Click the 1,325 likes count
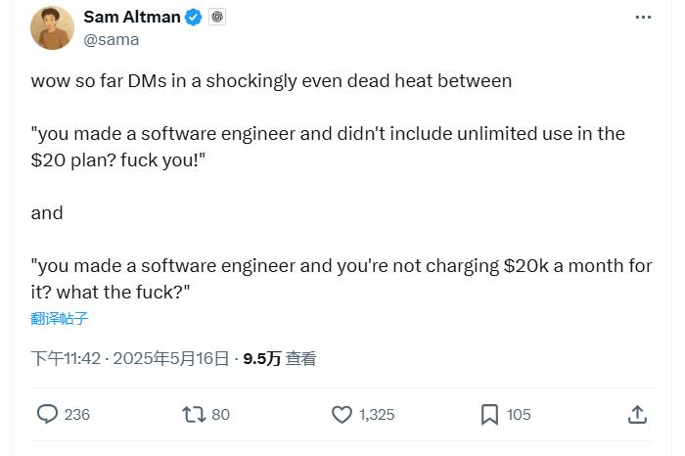Screen dimensions: 685x456 (377, 415)
